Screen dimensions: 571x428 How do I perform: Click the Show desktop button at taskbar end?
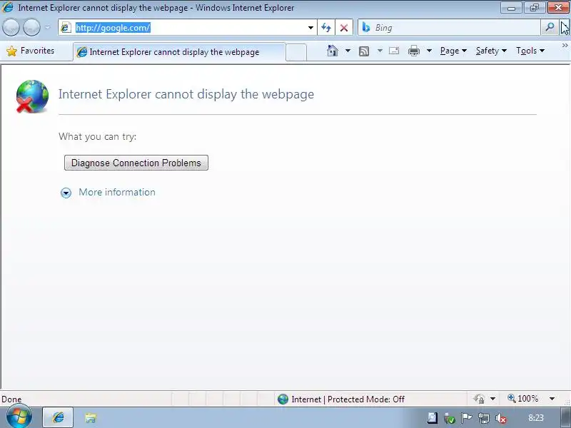[x=565, y=417]
